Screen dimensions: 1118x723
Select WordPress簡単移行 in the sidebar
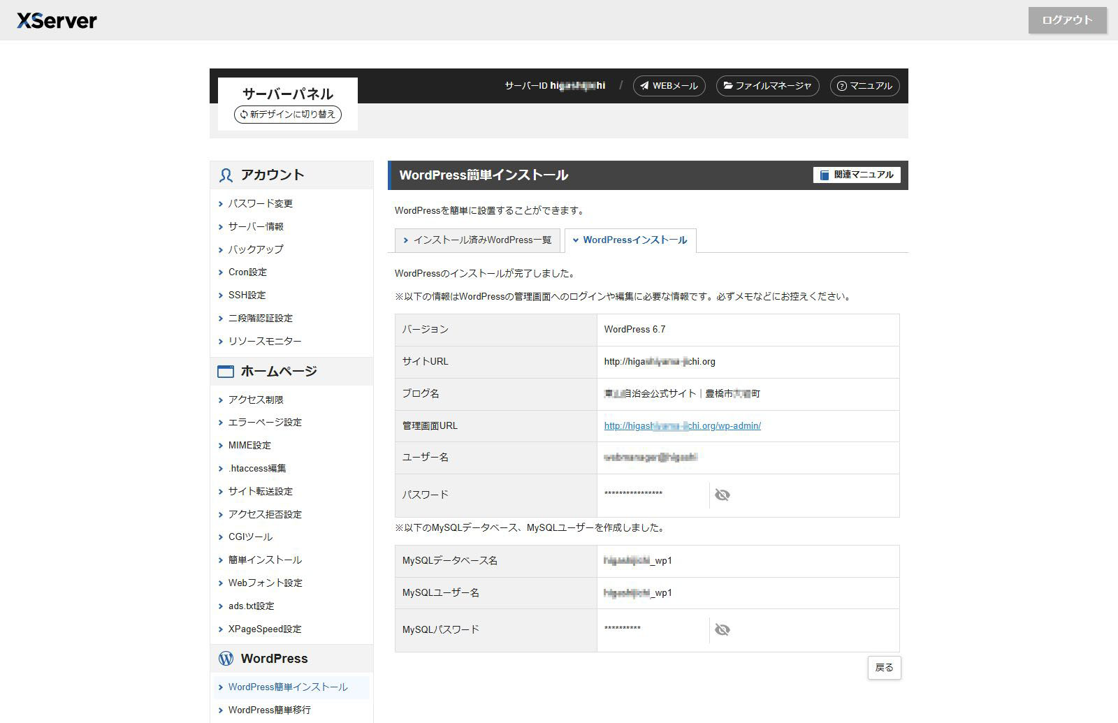click(269, 710)
